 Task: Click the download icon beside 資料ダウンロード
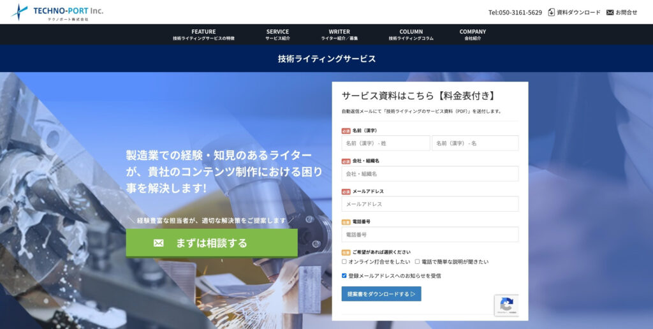click(552, 13)
